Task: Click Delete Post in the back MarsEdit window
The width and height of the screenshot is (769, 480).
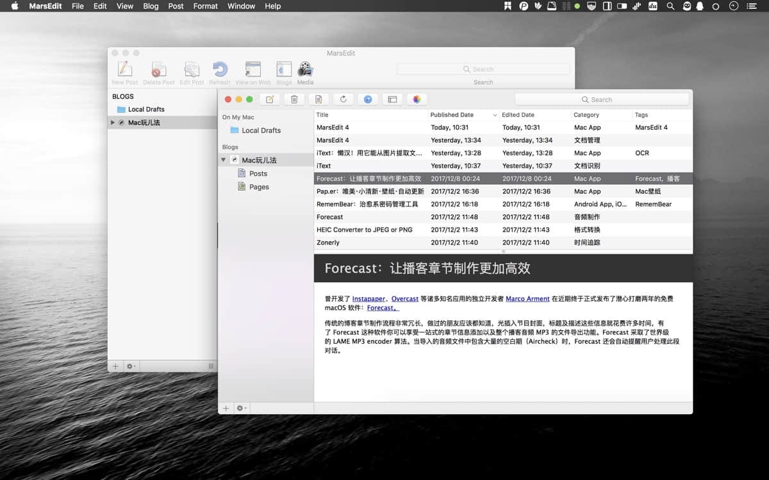Action: 159,73
